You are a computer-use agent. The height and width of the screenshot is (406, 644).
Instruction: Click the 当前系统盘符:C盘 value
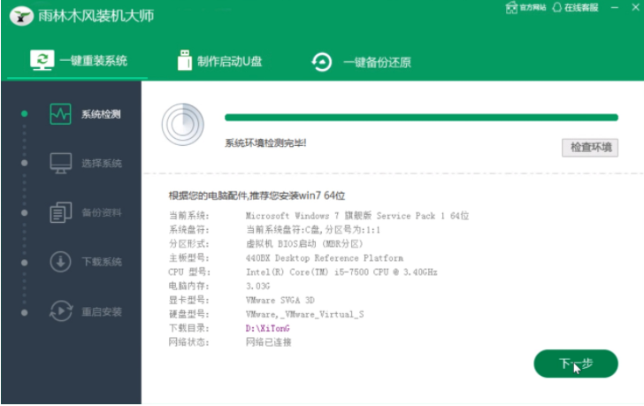coord(313,229)
